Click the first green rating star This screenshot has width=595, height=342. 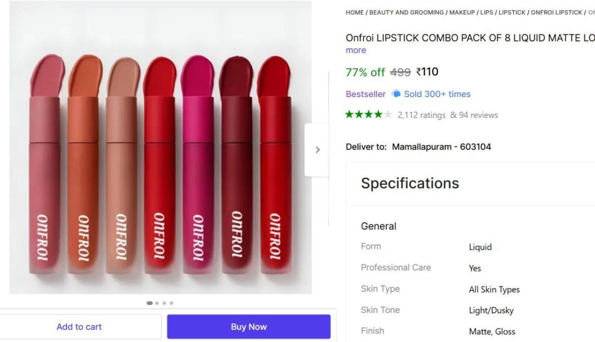[350, 114]
